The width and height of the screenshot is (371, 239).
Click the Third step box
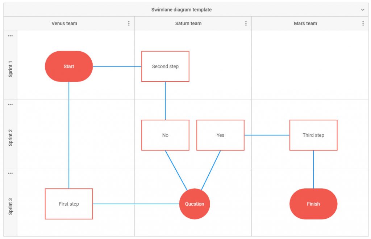tap(313, 135)
